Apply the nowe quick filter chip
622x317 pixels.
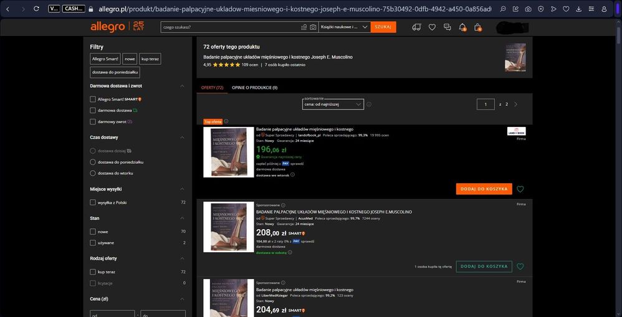(130, 59)
